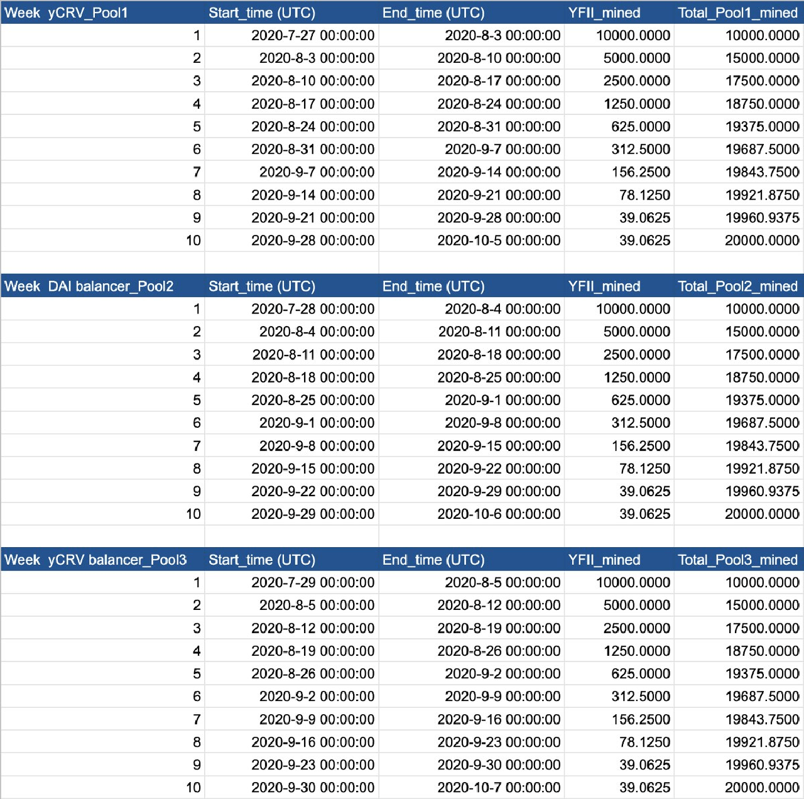Select End_time cell '2020-8-25 00:00:00' in Pool2 week 4
Image resolution: width=804 pixels, height=799 pixels.
click(471, 378)
